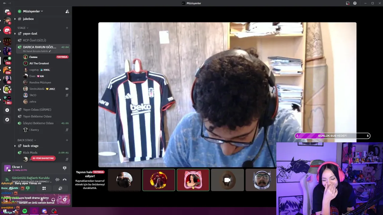This screenshot has width=383, height=215.
Task: Open Discord direct messages home icon
Action: point(7,11)
